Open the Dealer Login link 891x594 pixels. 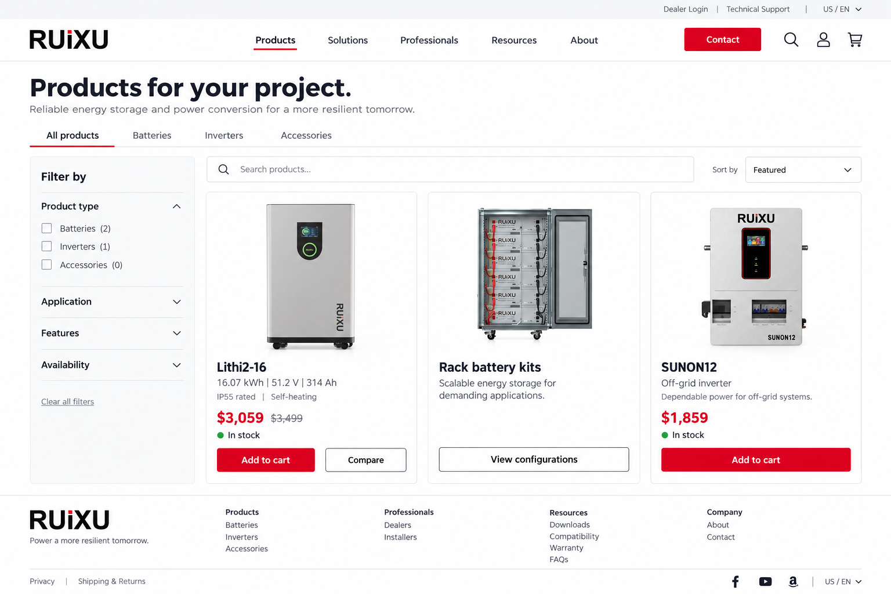point(686,9)
